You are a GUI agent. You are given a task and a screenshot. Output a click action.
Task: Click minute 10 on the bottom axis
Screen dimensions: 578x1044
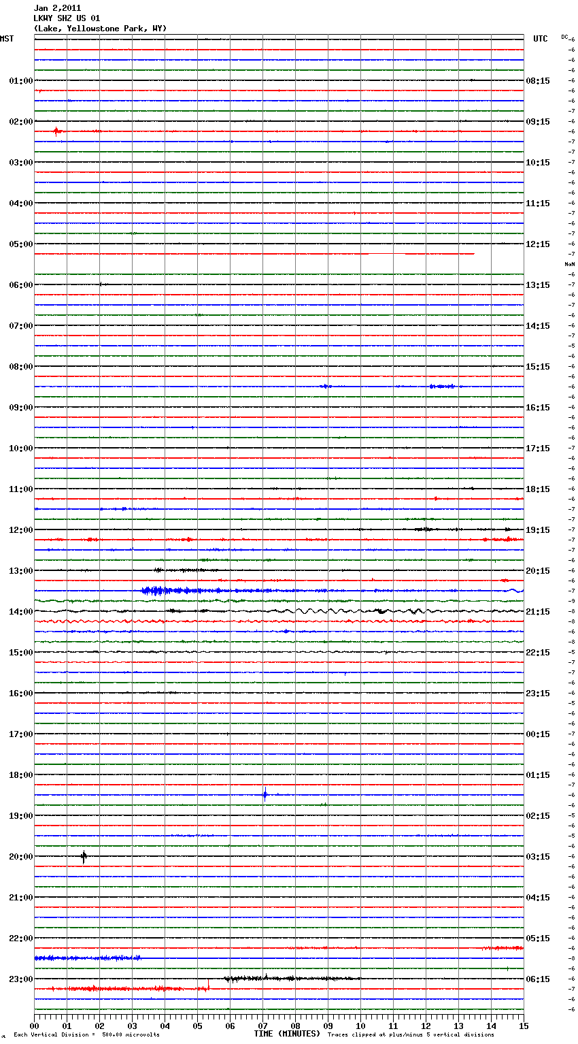pos(360,1026)
